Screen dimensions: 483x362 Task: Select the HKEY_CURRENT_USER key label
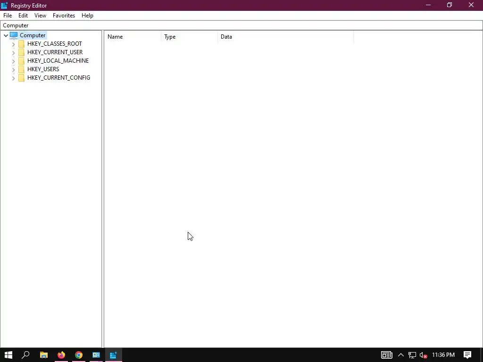[x=55, y=52]
